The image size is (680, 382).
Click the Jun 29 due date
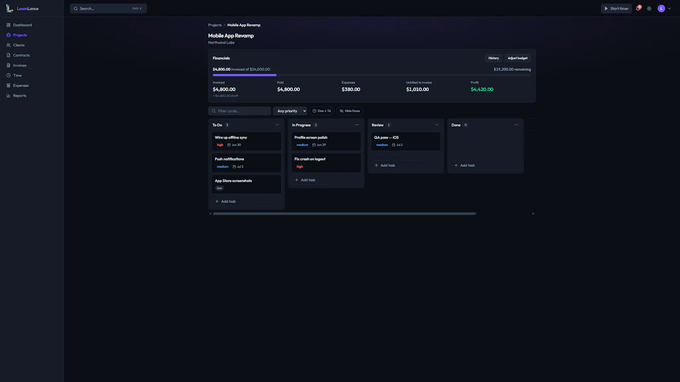[x=319, y=145]
